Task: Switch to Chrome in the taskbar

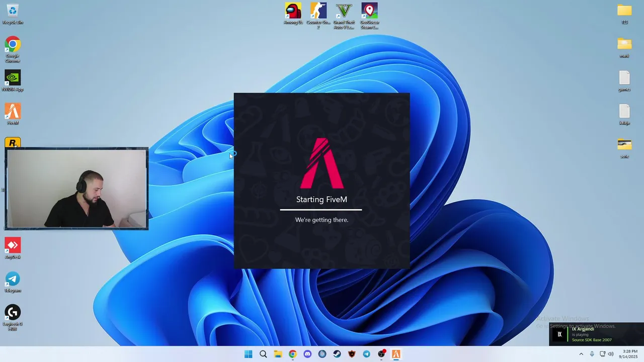Action: pos(293,354)
